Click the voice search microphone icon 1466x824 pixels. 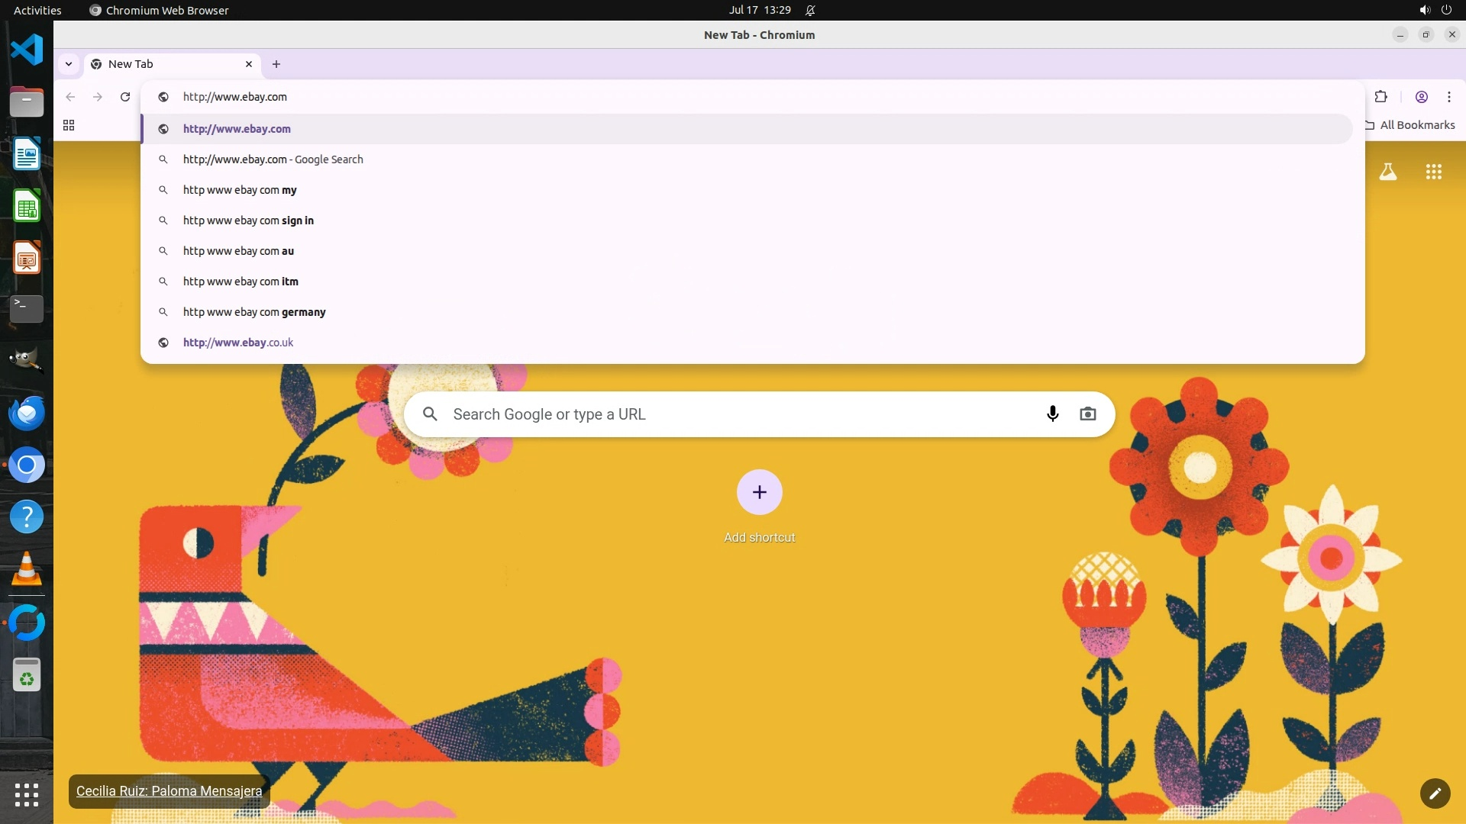(1052, 414)
